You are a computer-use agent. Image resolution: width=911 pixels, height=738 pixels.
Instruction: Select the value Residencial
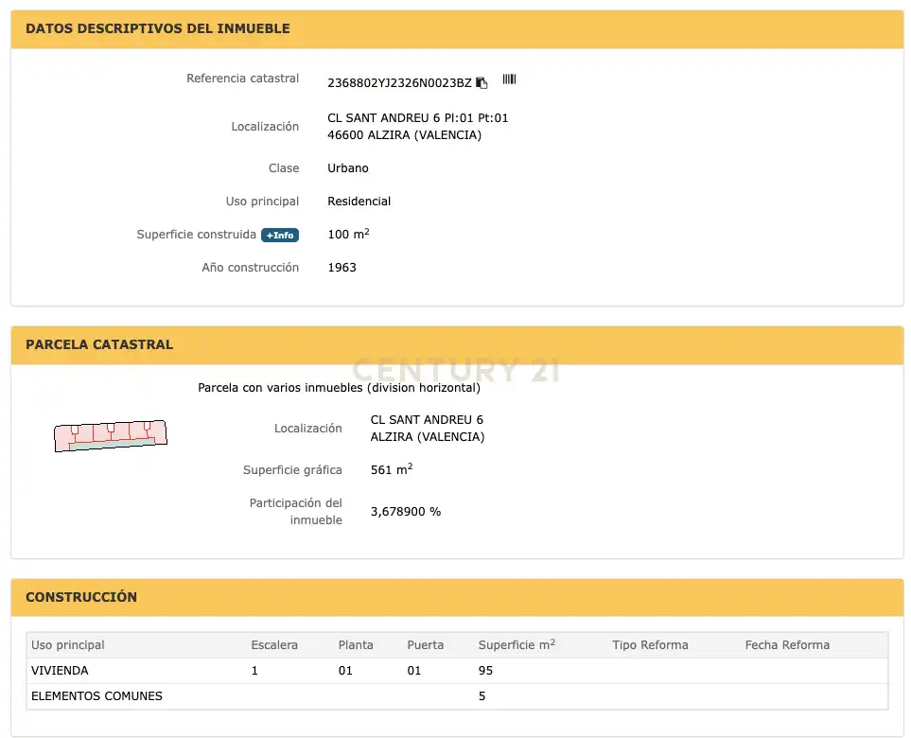pyautogui.click(x=359, y=202)
